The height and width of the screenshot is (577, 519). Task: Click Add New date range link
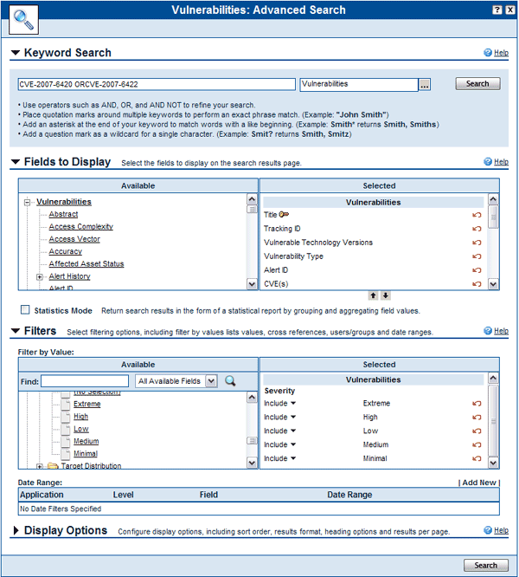[x=479, y=483]
